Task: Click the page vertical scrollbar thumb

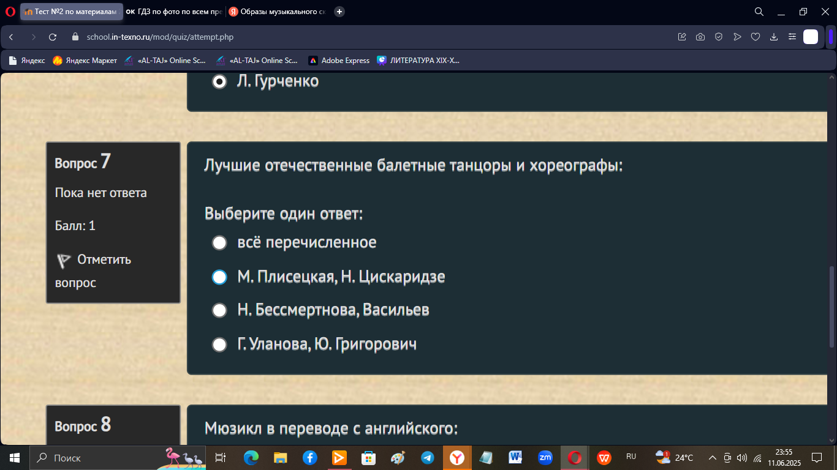Action: (x=831, y=307)
